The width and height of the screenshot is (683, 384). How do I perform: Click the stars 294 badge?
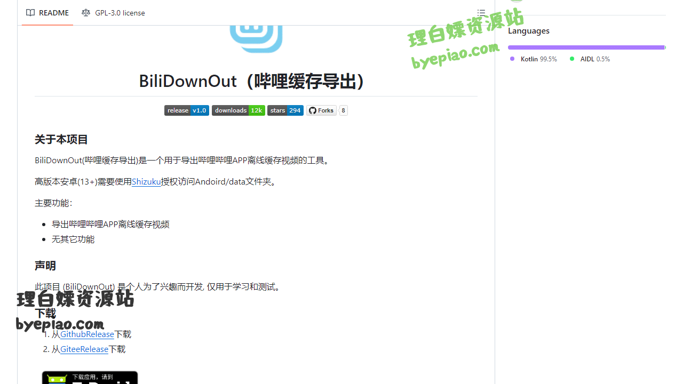coord(285,110)
